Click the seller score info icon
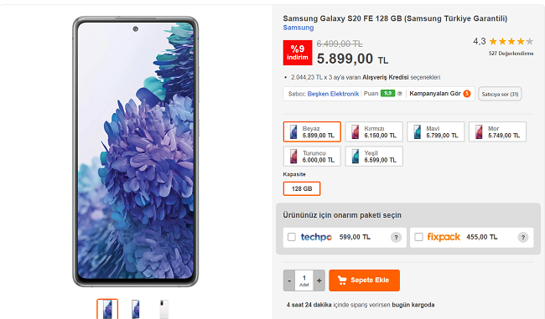The image size is (545, 319). pyautogui.click(x=400, y=94)
